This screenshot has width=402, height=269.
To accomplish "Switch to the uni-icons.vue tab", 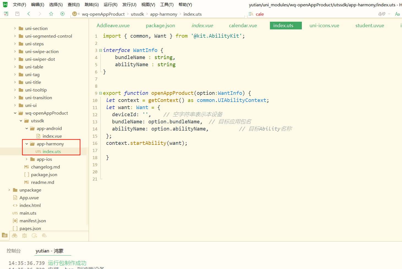I will click(324, 26).
